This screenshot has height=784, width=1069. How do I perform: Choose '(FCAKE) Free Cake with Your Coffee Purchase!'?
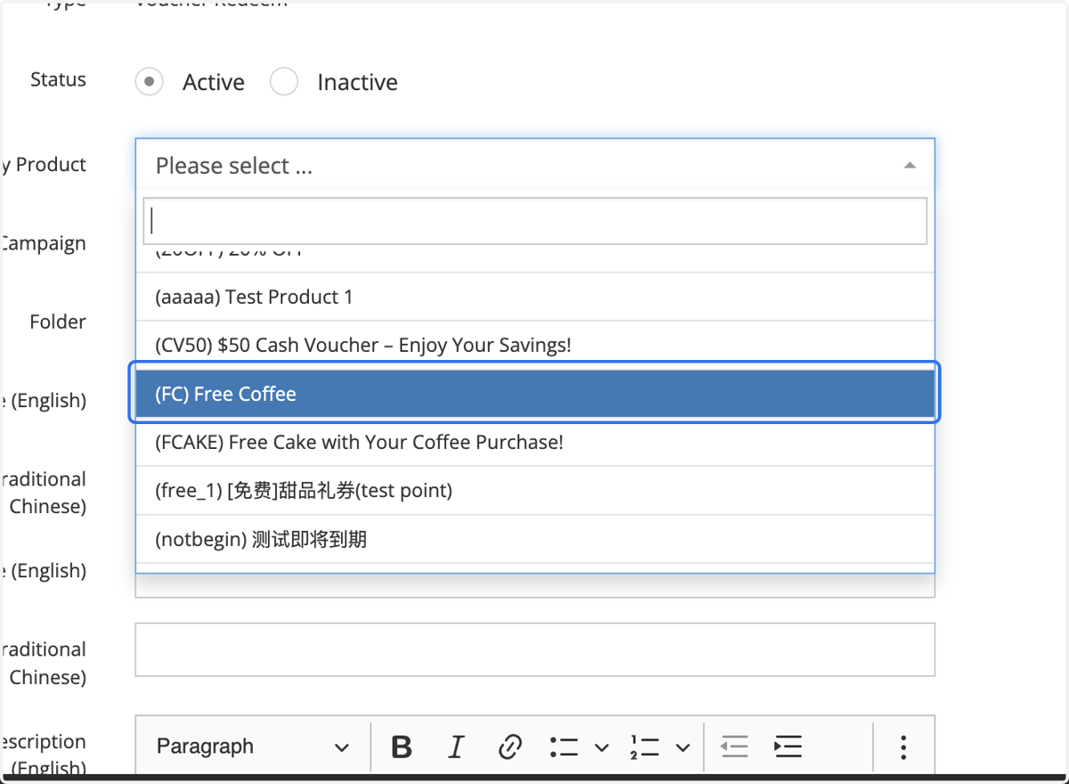534,442
